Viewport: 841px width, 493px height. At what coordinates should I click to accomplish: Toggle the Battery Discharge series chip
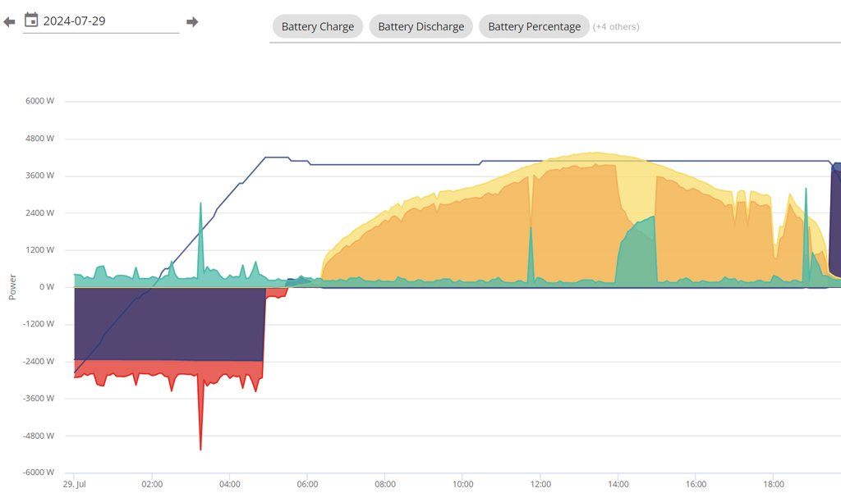coord(420,26)
